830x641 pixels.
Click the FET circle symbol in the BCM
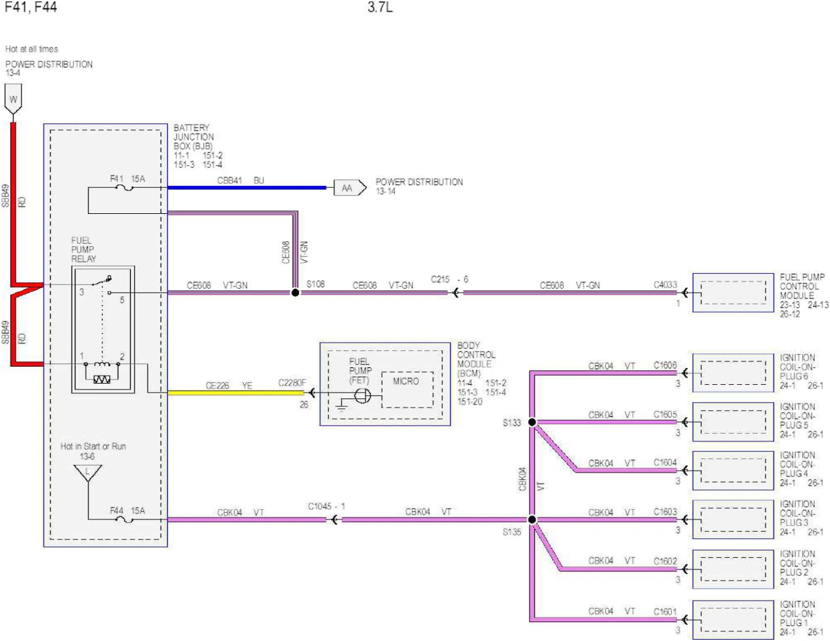point(363,395)
